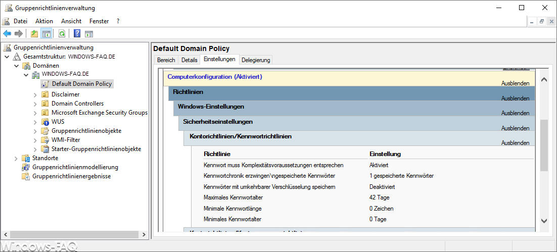
Task: Click the folder Up one level icon
Action: click(x=34, y=34)
